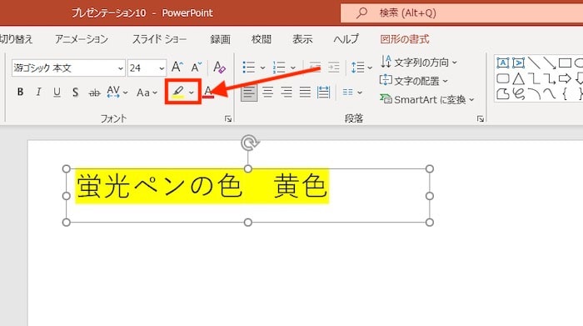583x326 pixels.
Task: Toggle center alignment
Action: (267, 92)
